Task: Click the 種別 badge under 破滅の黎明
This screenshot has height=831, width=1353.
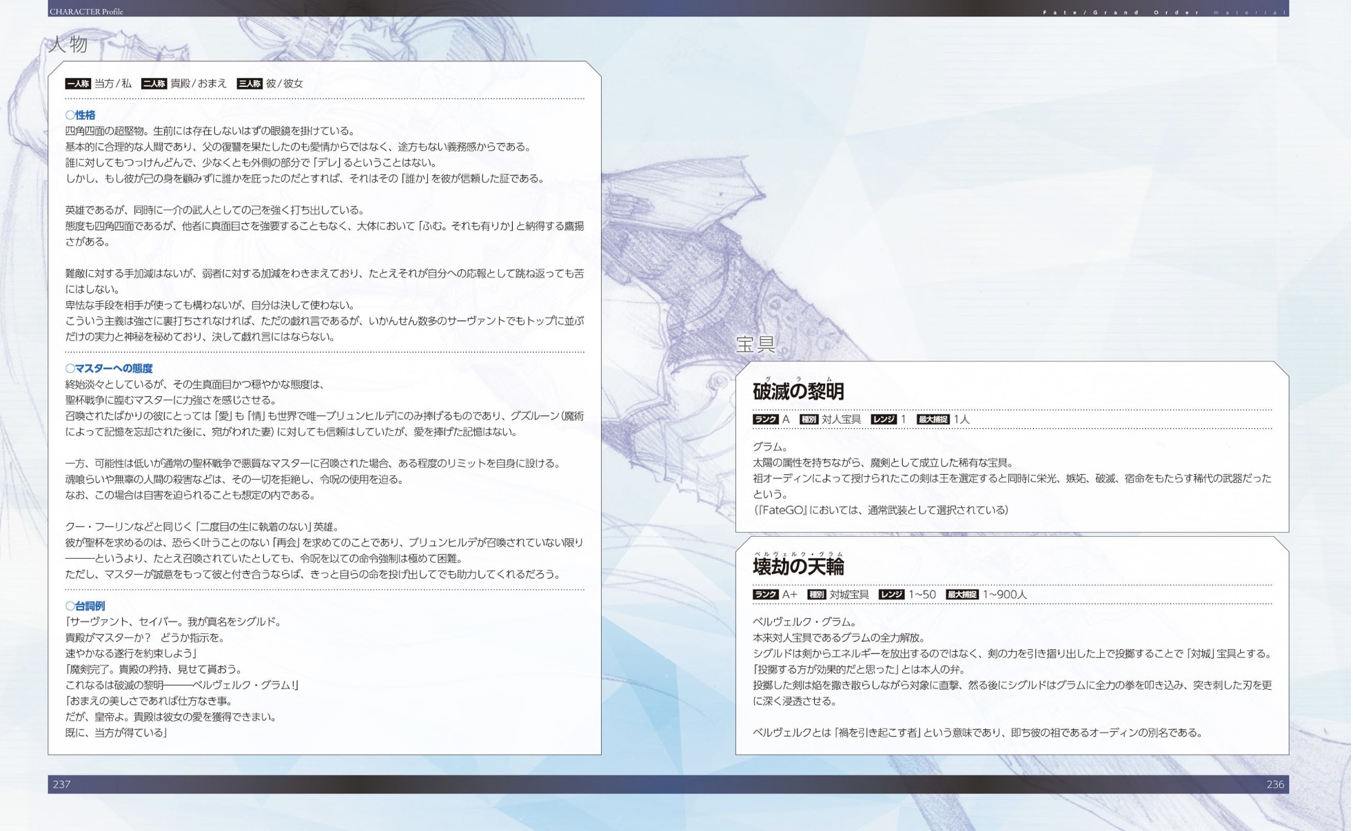Action: (808, 419)
